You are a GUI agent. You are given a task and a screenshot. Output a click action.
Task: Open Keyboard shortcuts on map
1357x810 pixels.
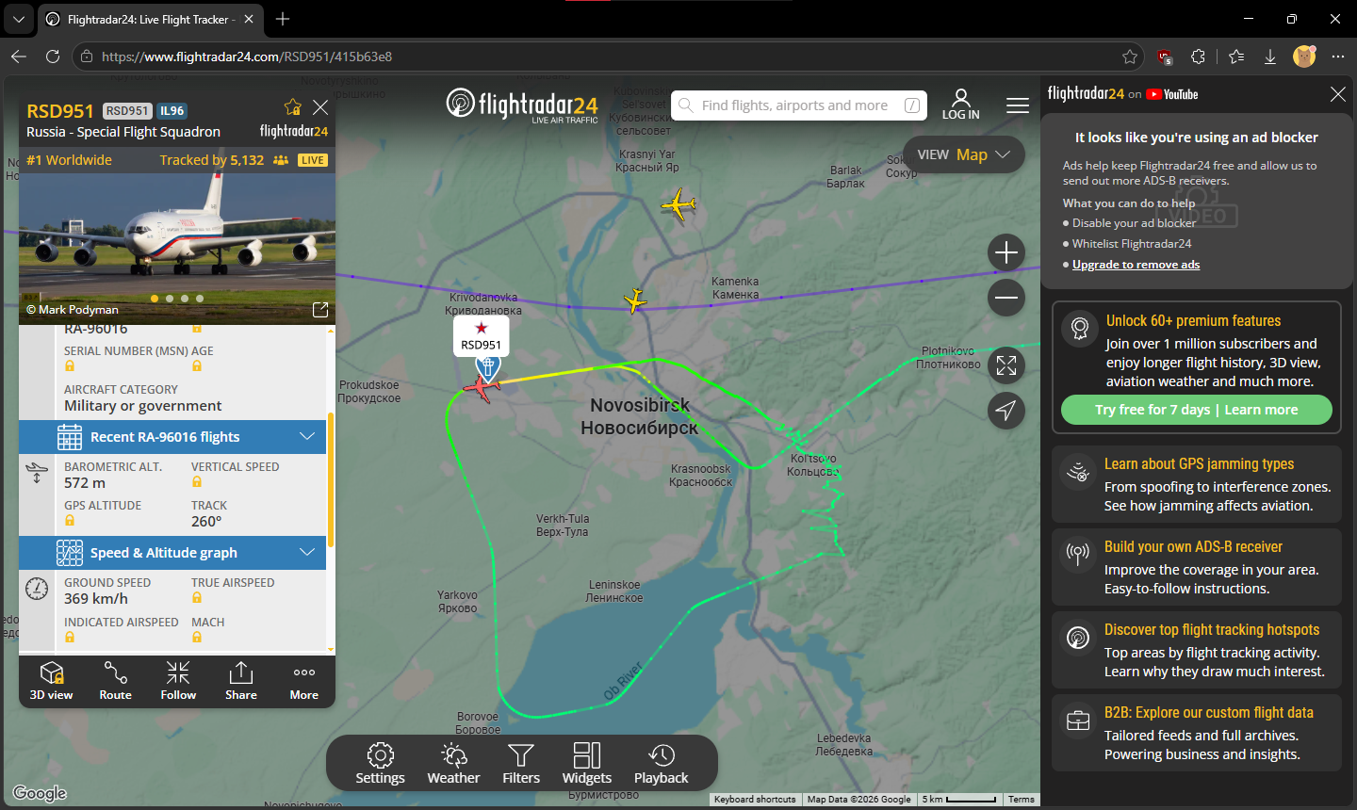point(755,800)
